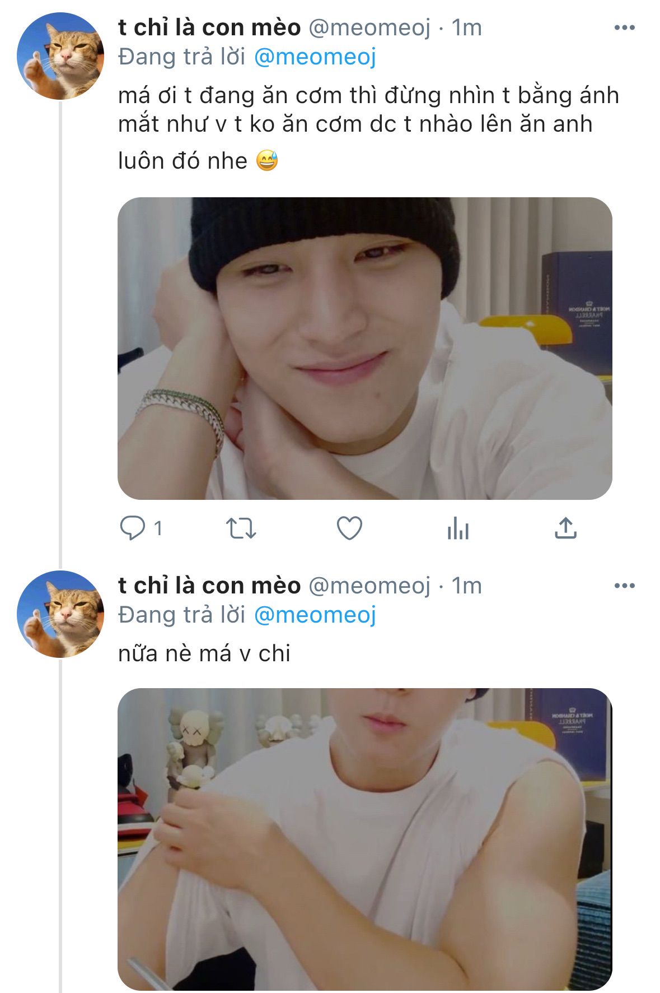Reply to the first tweet

click(x=133, y=528)
